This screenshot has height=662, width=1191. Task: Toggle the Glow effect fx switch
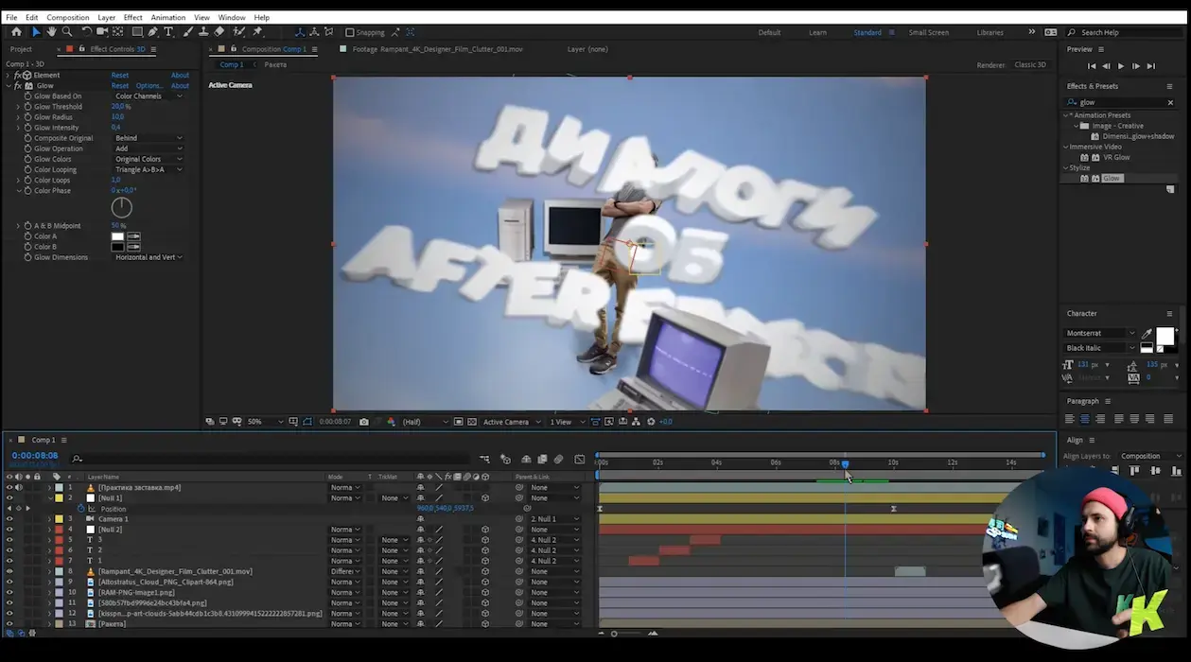pyautogui.click(x=18, y=86)
